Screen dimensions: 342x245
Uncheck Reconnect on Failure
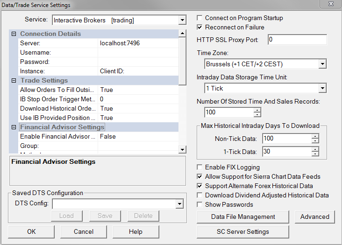(x=200, y=28)
